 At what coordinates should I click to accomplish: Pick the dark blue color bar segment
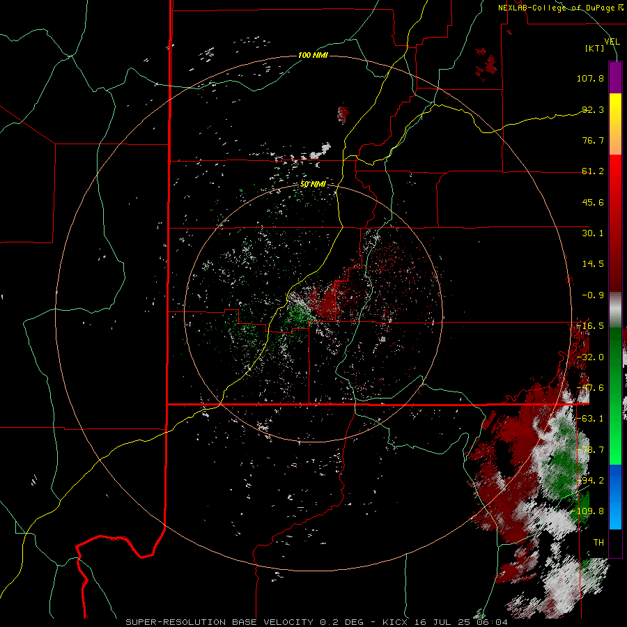(x=615, y=479)
